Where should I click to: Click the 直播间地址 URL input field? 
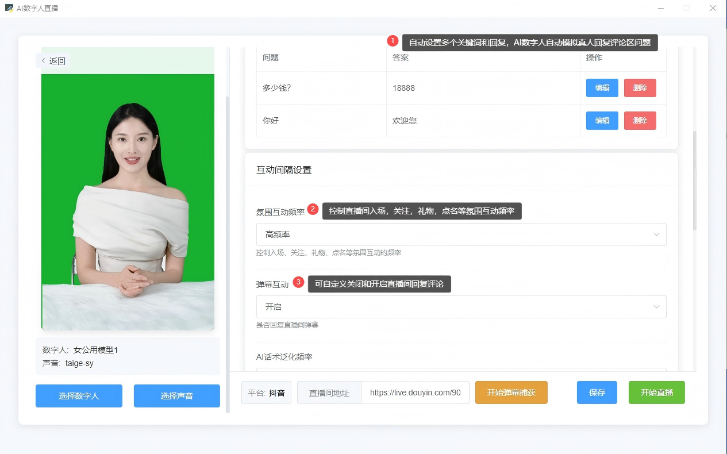[x=416, y=393]
